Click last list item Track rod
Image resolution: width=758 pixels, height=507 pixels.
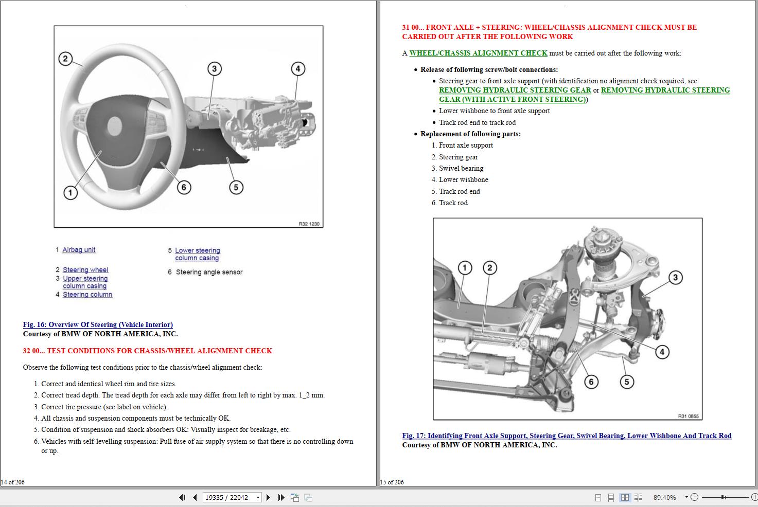click(x=453, y=203)
